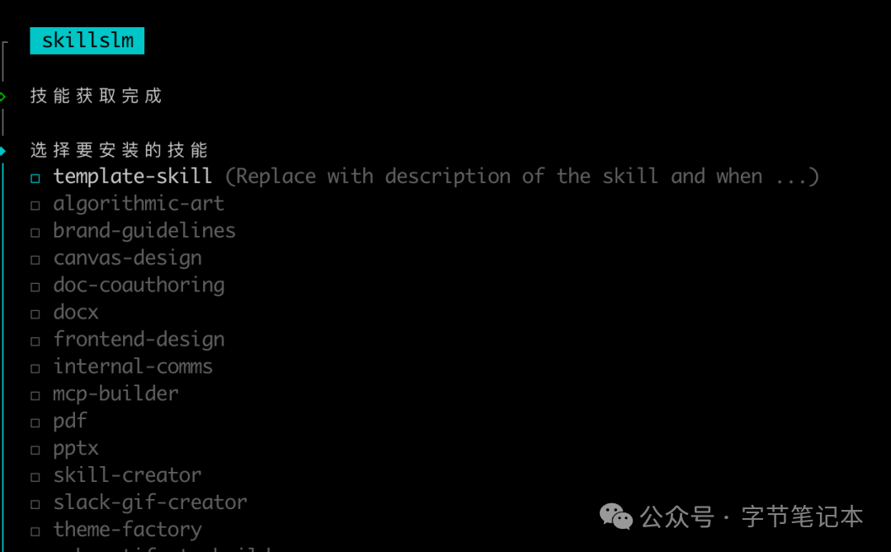Viewport: 891px width, 552px height.
Task: Click the highlighted skillslm command text
Action: tap(87, 40)
